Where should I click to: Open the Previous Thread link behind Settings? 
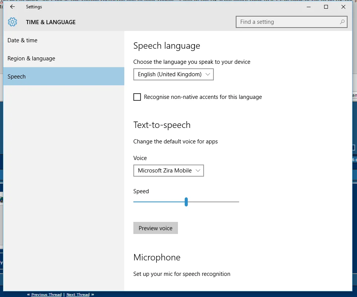(46, 294)
